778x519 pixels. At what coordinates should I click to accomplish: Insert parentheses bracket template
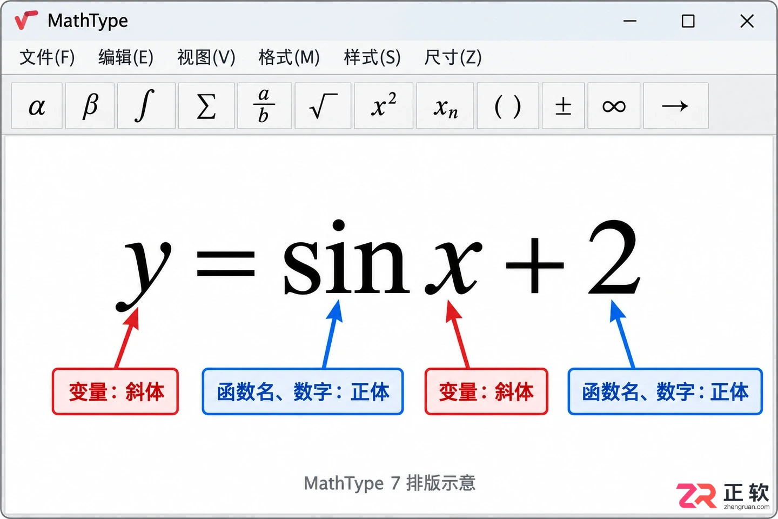(x=508, y=106)
